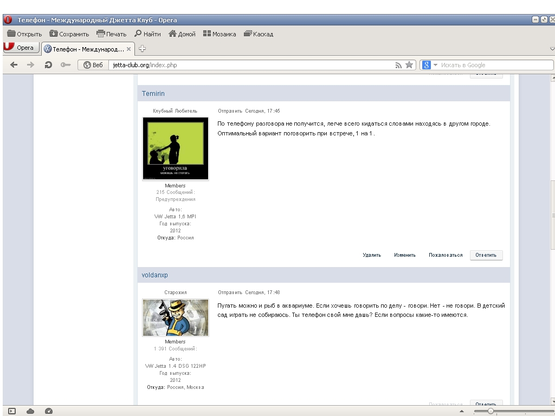Close the Телефон tab
This screenshot has width=555, height=416.
click(x=129, y=49)
